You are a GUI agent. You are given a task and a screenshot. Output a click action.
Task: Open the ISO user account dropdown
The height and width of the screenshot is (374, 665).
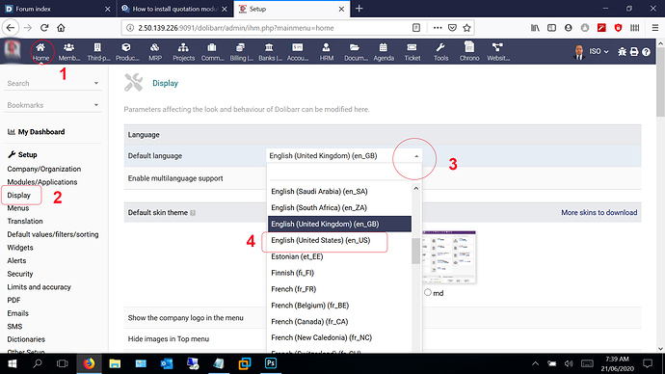coord(598,51)
